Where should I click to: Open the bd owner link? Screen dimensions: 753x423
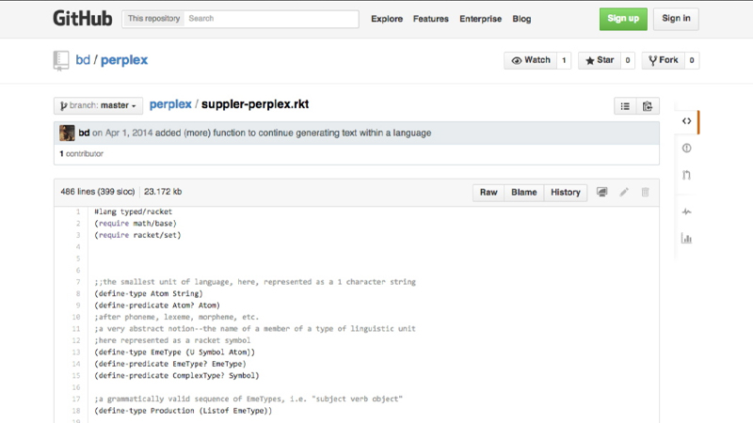pyautogui.click(x=83, y=60)
